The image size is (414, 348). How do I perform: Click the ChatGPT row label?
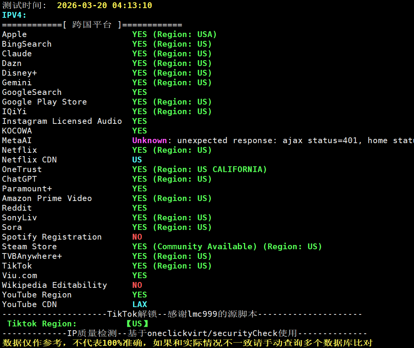point(19,179)
